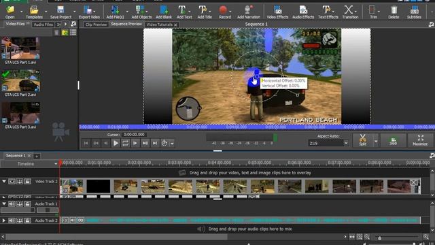The image size is (435, 245).
Task: Step back one frame
Action: pos(105,143)
